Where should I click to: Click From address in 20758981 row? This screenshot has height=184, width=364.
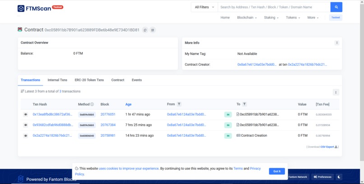click(x=187, y=136)
